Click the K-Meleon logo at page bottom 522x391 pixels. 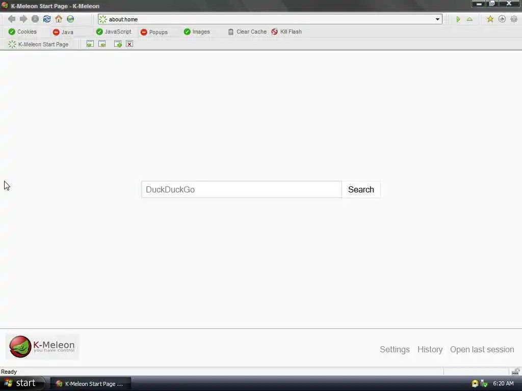pyautogui.click(x=42, y=346)
